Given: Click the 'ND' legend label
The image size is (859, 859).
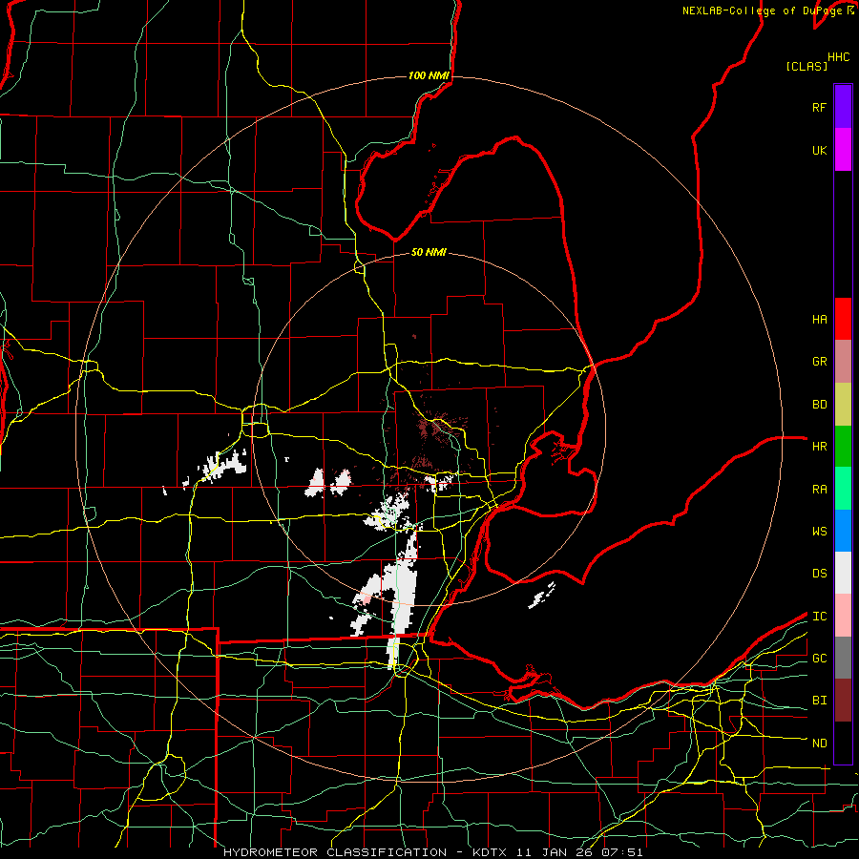Looking at the screenshot, I should tap(819, 743).
